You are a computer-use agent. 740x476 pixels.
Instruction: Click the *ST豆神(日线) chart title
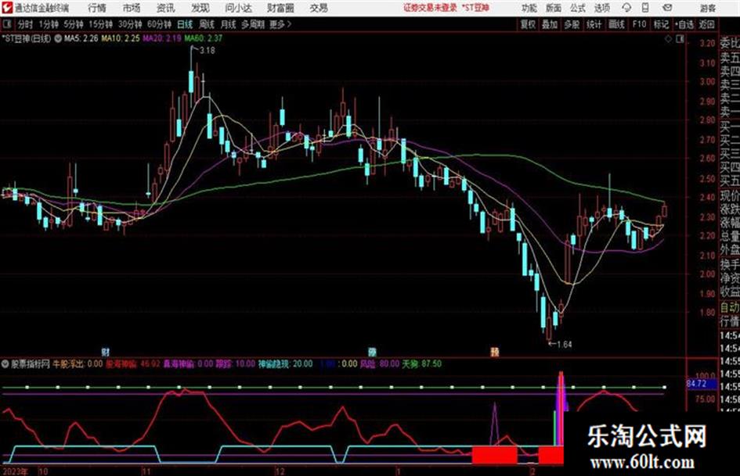(x=27, y=38)
